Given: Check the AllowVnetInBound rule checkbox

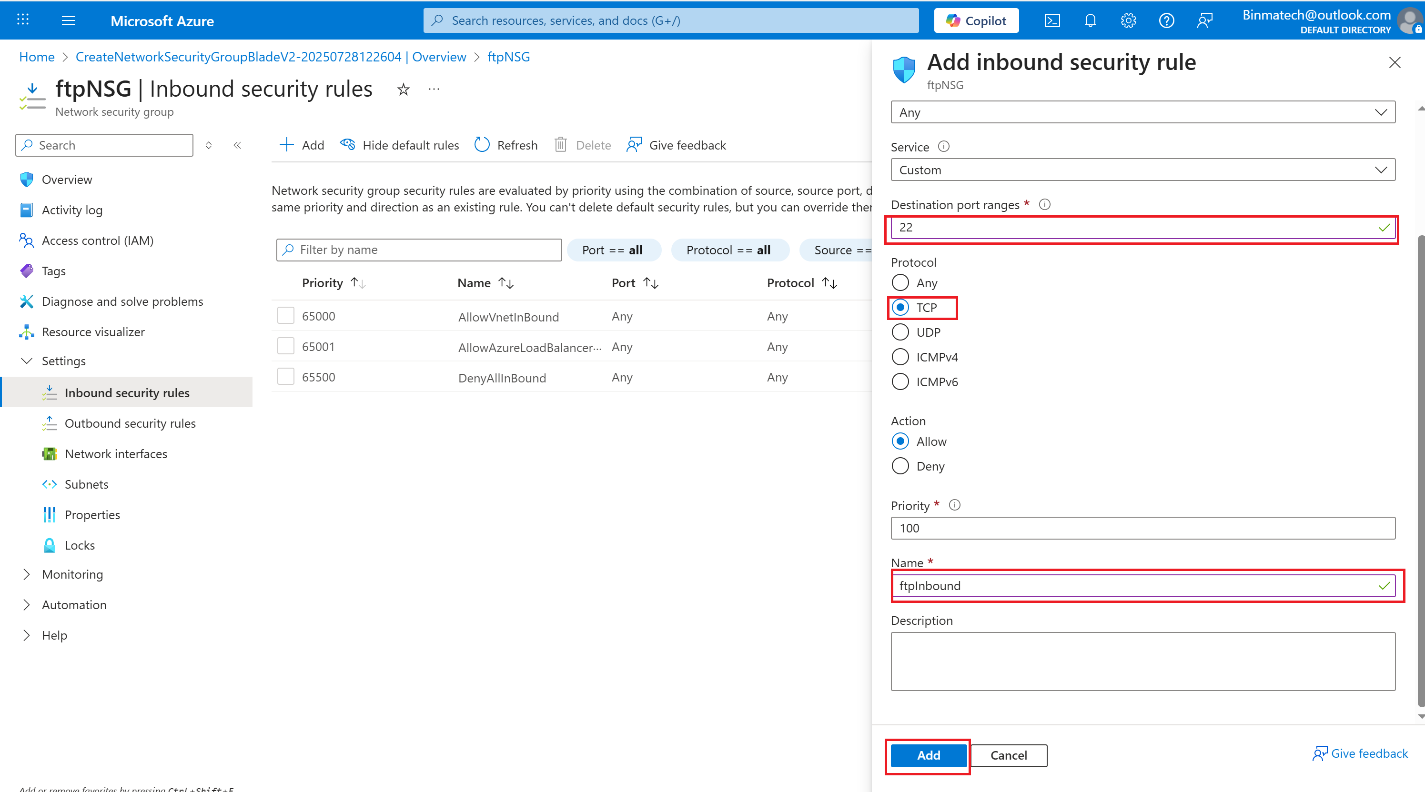Looking at the screenshot, I should click(285, 316).
